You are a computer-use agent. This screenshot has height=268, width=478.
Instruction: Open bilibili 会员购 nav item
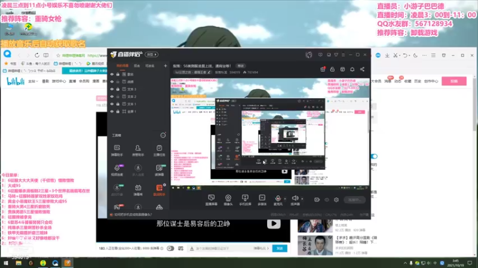(84, 82)
